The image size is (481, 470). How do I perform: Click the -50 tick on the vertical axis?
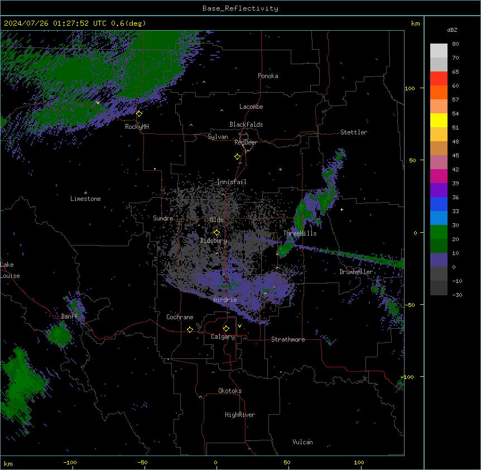click(x=410, y=305)
